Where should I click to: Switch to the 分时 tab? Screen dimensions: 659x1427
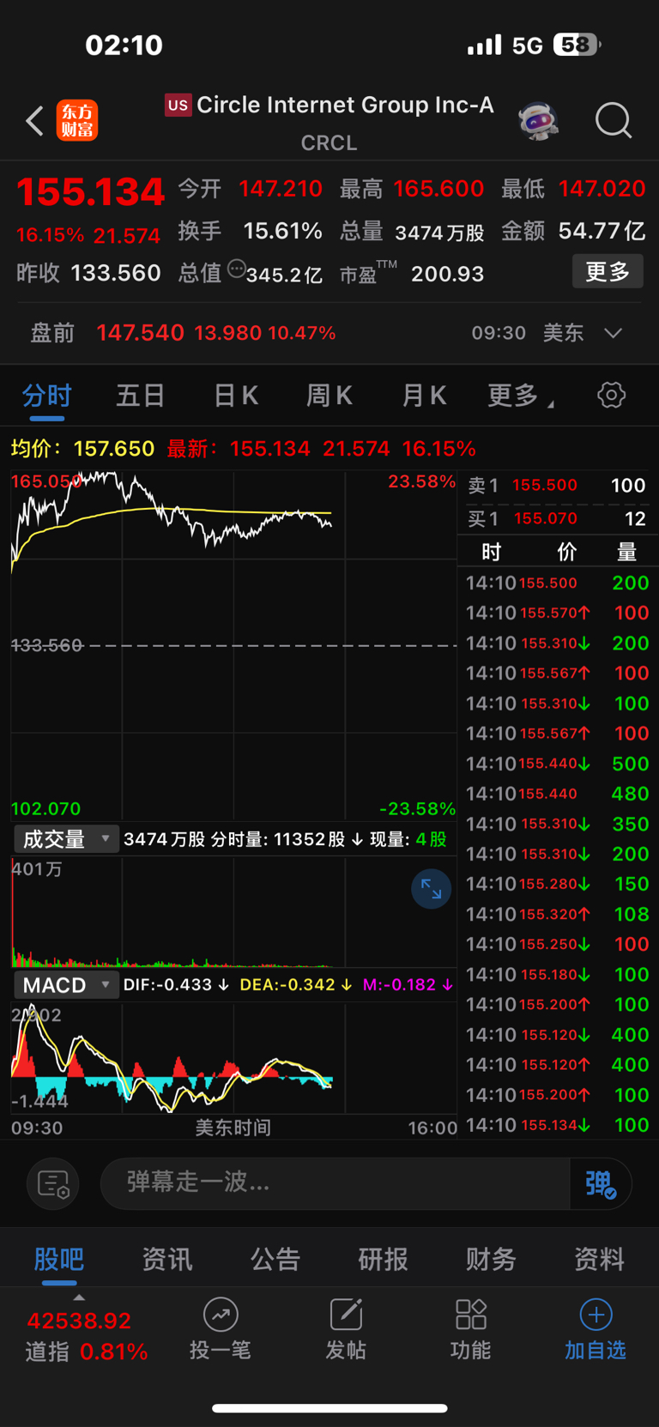(47, 396)
